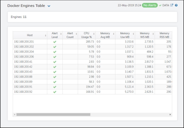Screen dimensions: 184x128
Task: Click alert checkmark for host 192.168.200.42
Action: click(55, 67)
